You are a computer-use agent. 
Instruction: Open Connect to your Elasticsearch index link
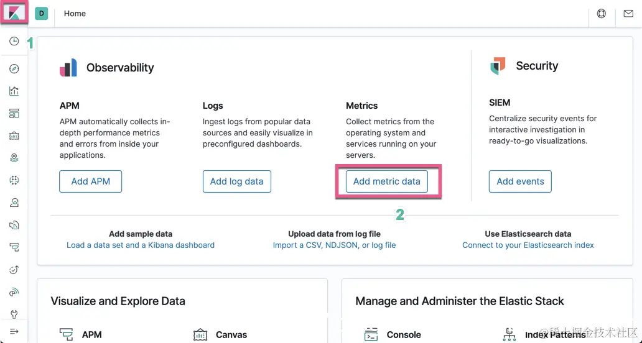[x=528, y=245]
